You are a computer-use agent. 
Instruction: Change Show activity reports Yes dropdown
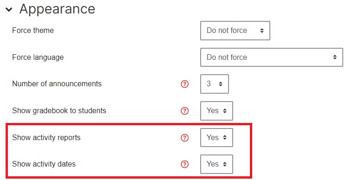point(216,137)
